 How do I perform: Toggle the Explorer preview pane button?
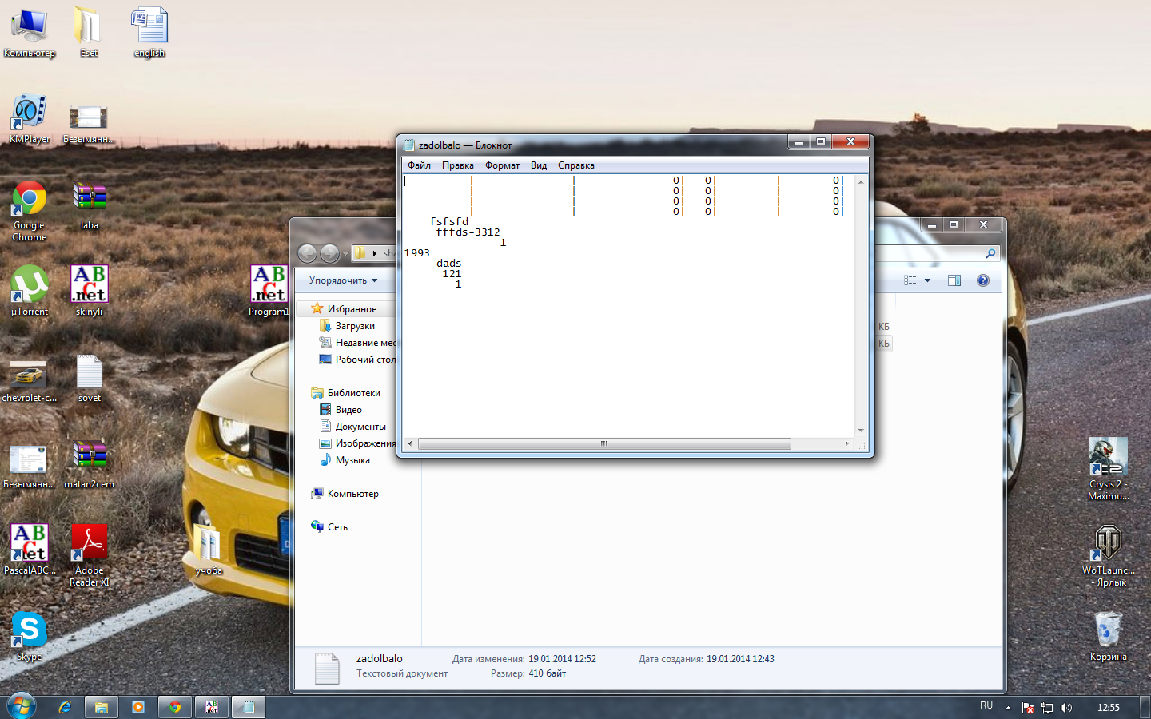[x=954, y=280]
